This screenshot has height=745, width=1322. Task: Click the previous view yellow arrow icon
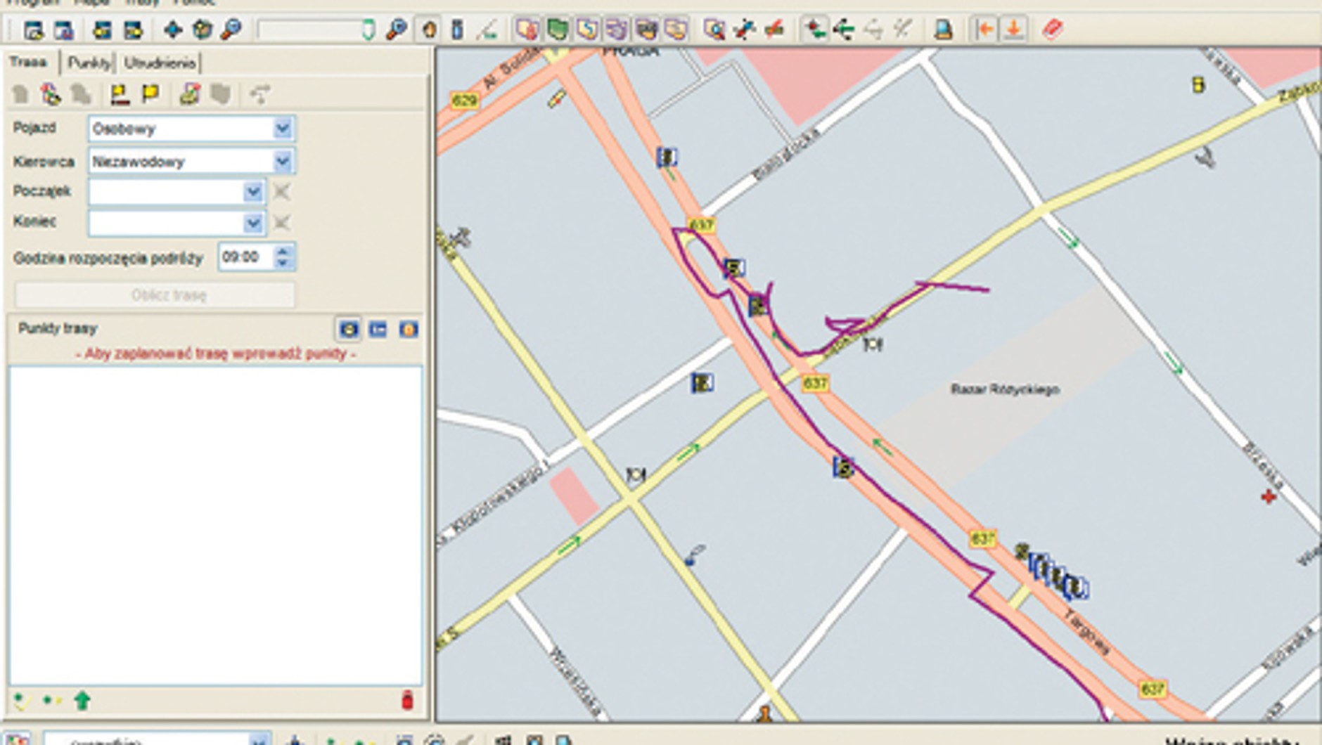point(102,30)
